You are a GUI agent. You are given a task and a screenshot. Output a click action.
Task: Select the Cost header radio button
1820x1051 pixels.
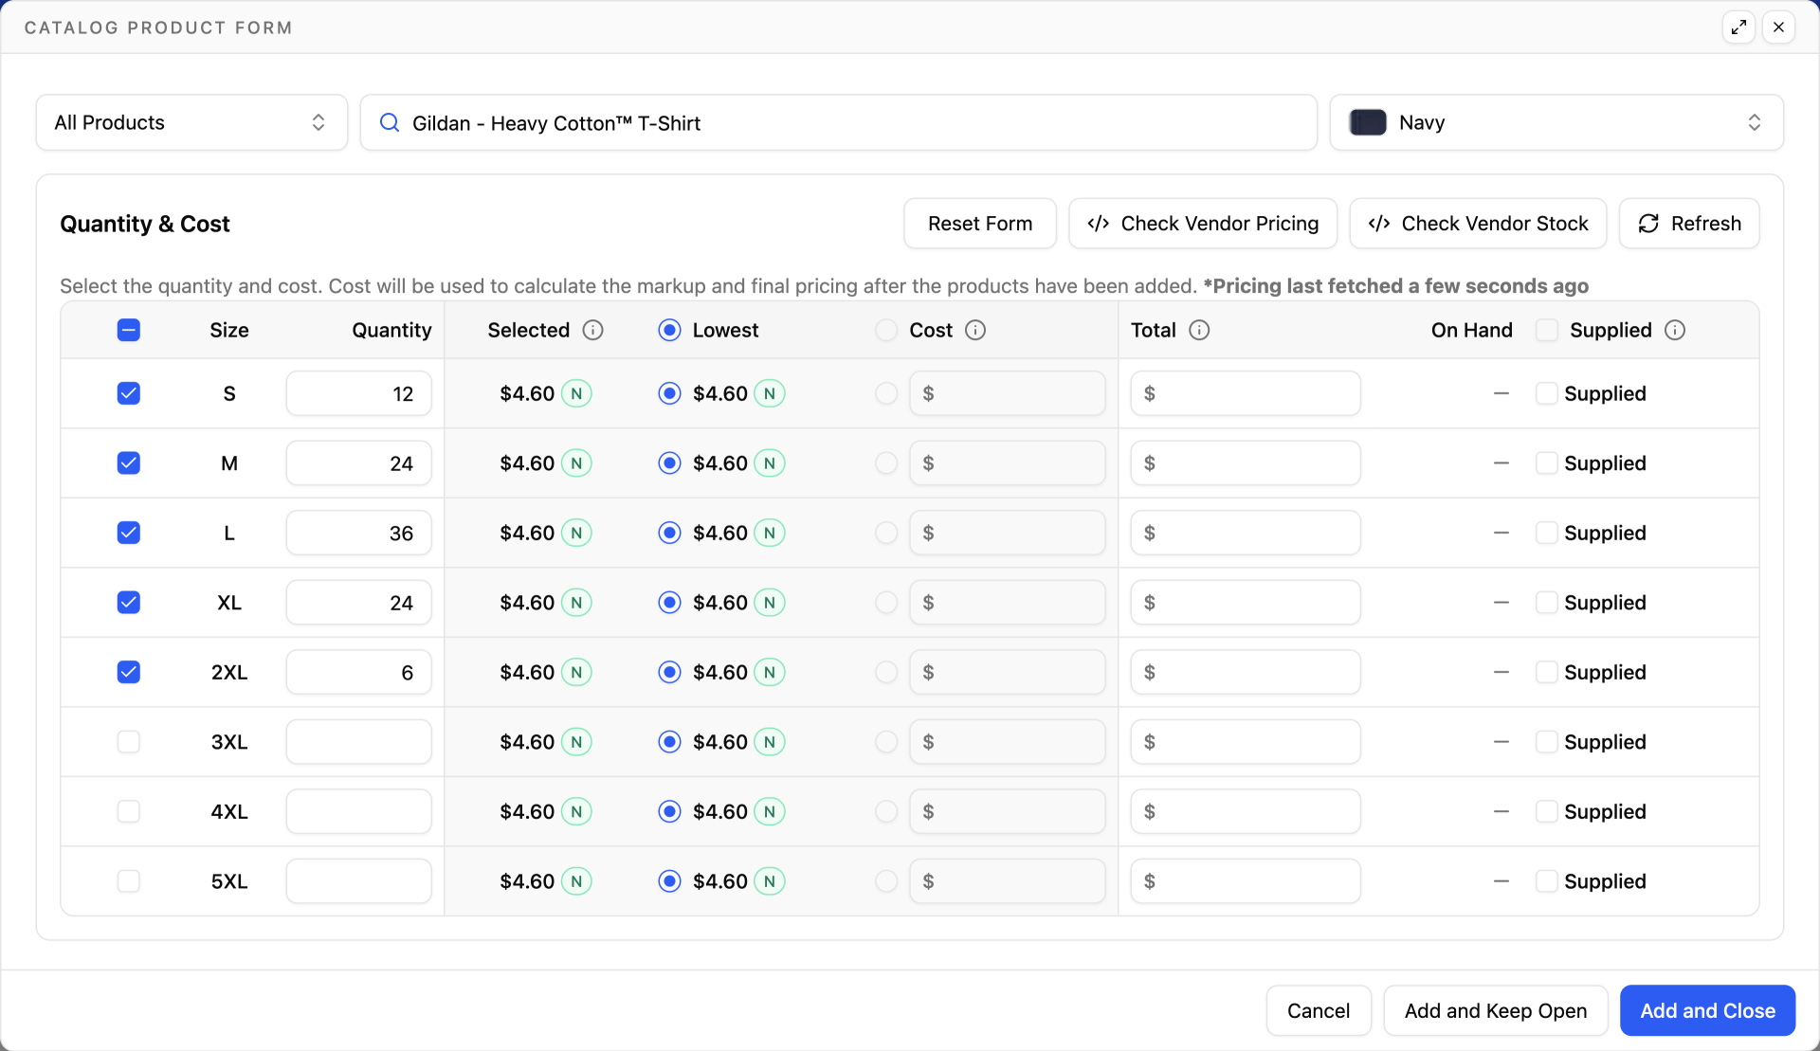point(886,330)
